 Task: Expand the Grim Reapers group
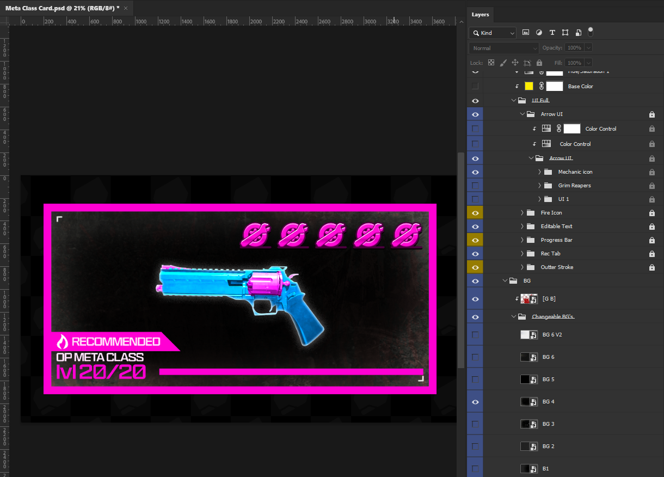[x=539, y=186]
